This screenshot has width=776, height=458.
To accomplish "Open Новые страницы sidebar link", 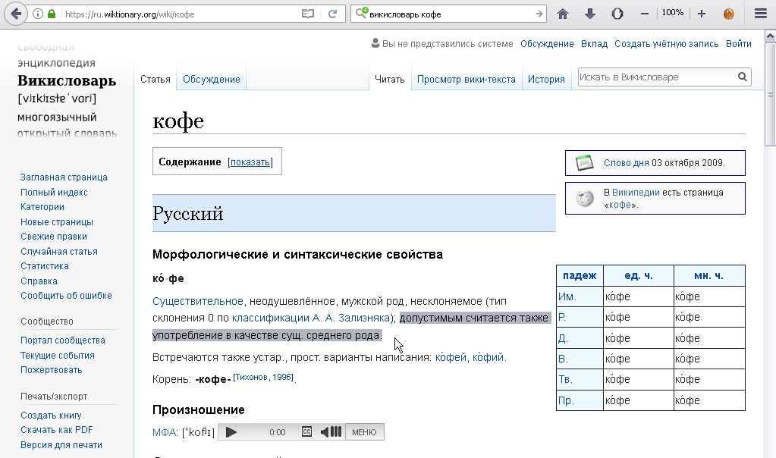I will (56, 222).
